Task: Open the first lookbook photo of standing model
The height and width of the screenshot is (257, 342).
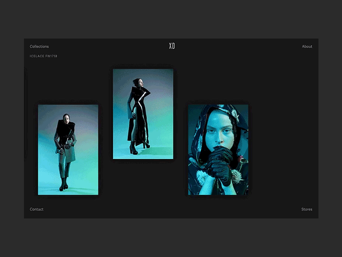Action: 68,149
